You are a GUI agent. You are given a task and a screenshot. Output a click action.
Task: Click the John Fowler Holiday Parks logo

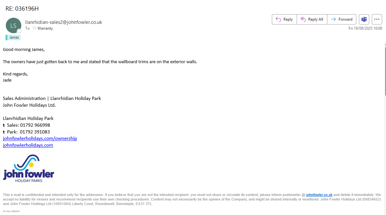(x=28, y=169)
